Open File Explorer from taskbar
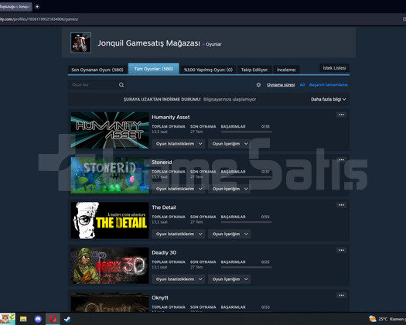 point(23,319)
